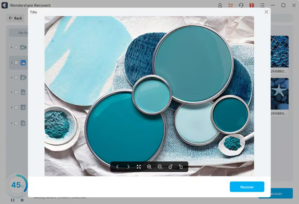Image resolution: width=299 pixels, height=204 pixels.
Task: Expand the video file type tree
Action: tap(12, 47)
